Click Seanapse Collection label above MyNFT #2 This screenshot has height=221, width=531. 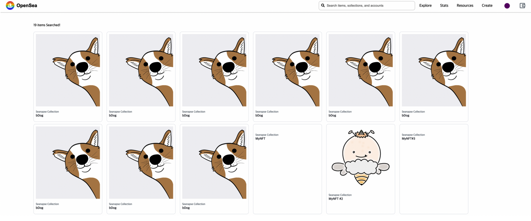pyautogui.click(x=340, y=195)
